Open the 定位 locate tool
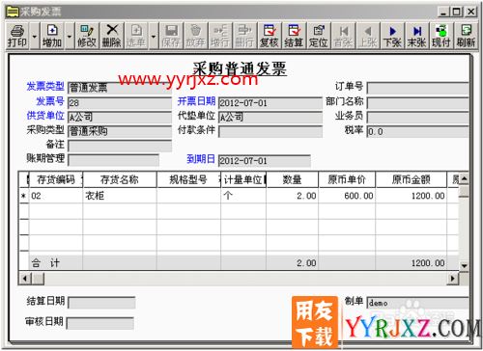The width and height of the screenshot is (483, 351). coord(319,36)
